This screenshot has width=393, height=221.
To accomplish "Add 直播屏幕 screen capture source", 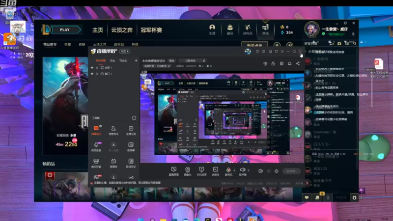I will (173, 171).
